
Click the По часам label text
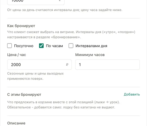(55, 46)
